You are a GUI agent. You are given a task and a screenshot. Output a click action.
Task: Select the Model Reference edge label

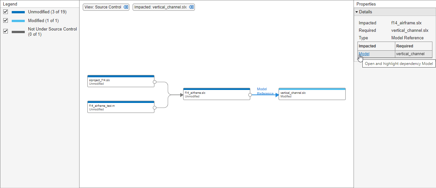265,91
